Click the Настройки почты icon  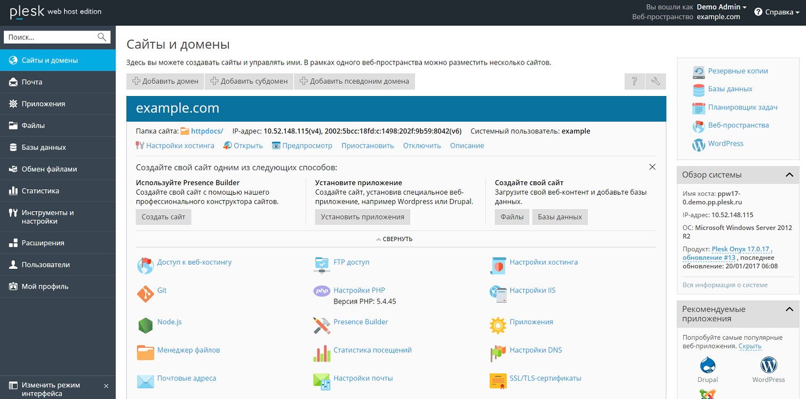click(x=322, y=381)
